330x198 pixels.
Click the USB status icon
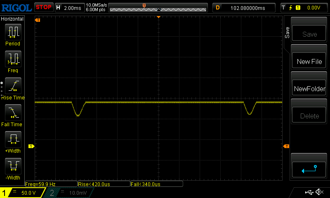pyautogui.click(x=309, y=192)
